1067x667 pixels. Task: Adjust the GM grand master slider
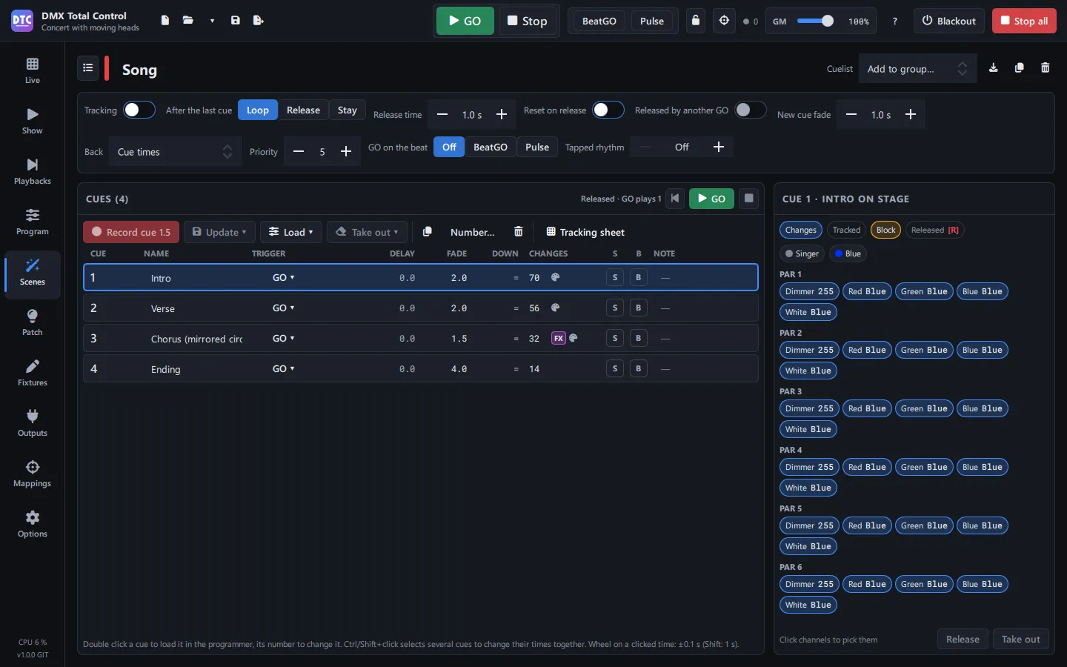click(816, 21)
